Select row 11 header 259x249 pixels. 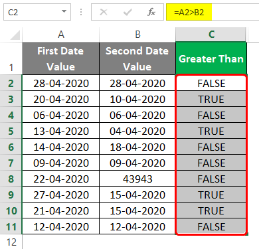[x=11, y=226]
